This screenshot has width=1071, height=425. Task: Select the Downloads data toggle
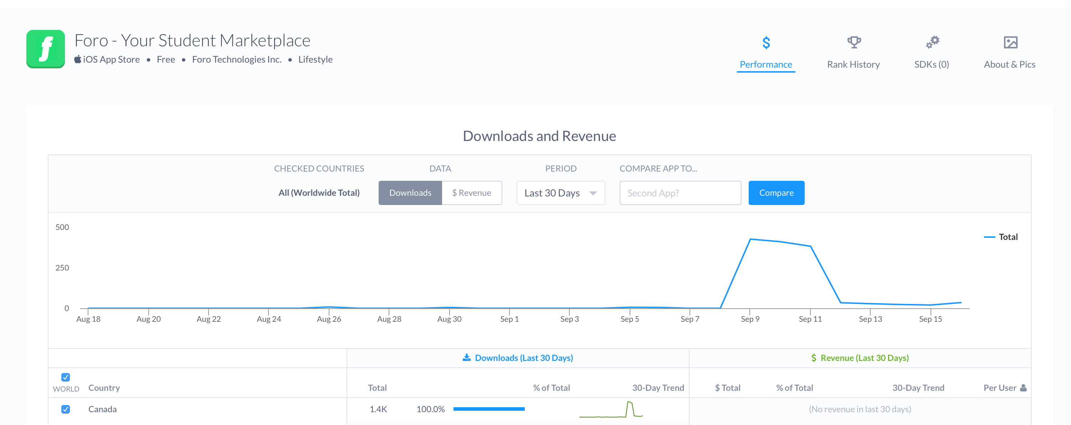click(410, 193)
